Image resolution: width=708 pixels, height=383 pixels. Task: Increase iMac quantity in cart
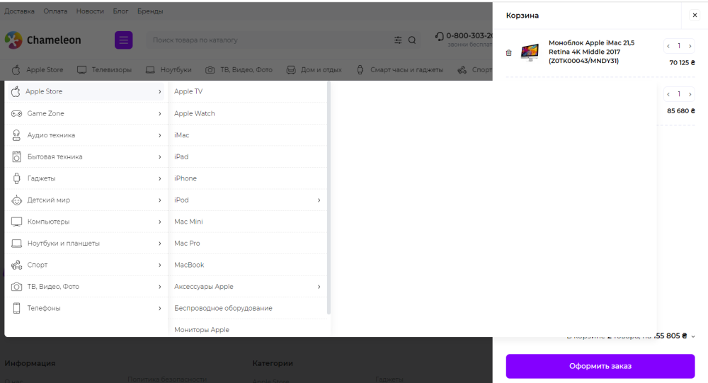(x=690, y=46)
